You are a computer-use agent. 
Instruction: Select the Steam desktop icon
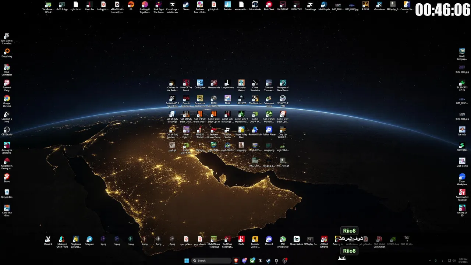tap(186, 6)
